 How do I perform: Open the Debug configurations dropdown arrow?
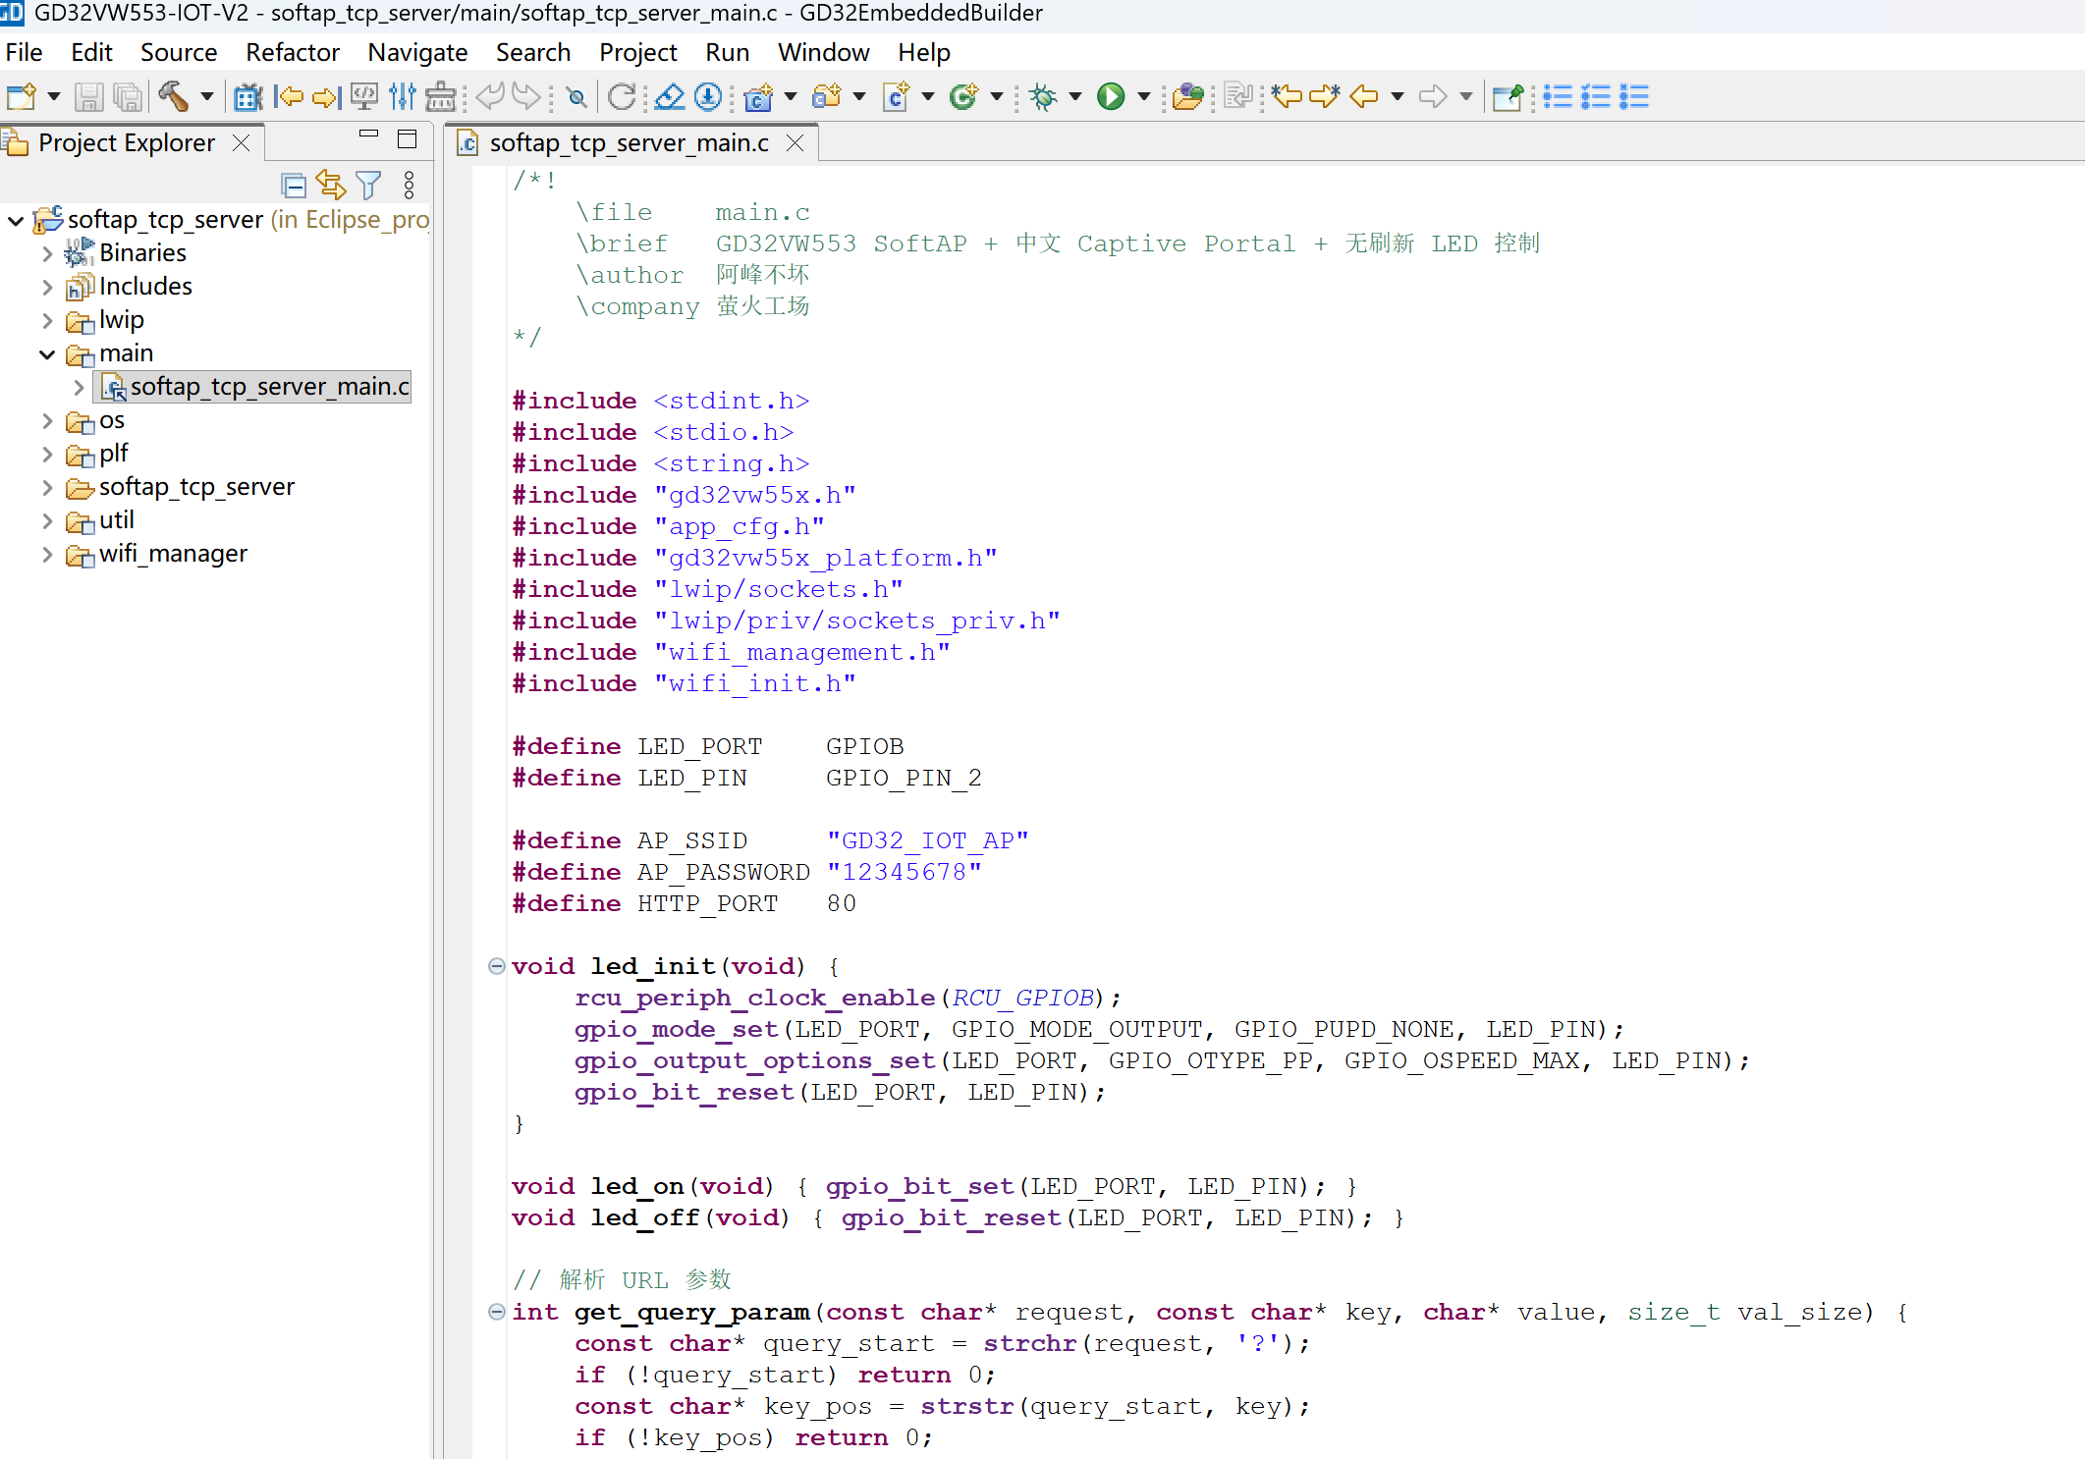point(1075,96)
